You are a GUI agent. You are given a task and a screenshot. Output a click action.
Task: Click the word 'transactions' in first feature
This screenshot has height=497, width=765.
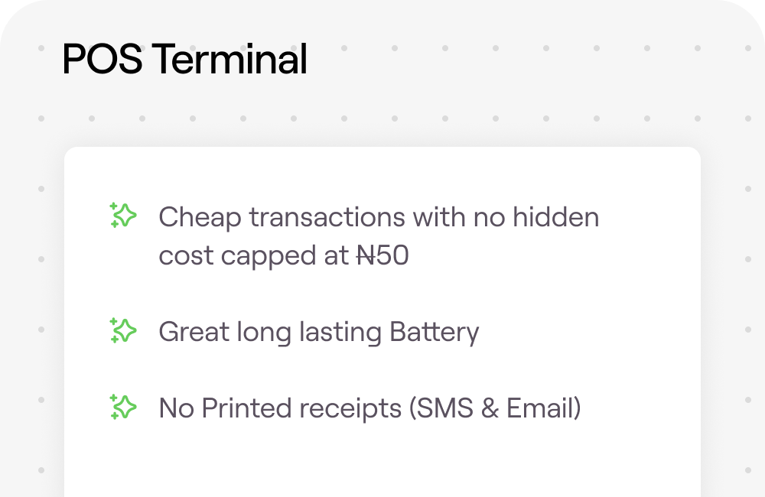pos(327,217)
